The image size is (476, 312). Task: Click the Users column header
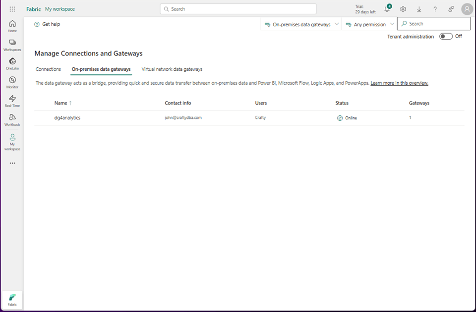click(x=261, y=103)
